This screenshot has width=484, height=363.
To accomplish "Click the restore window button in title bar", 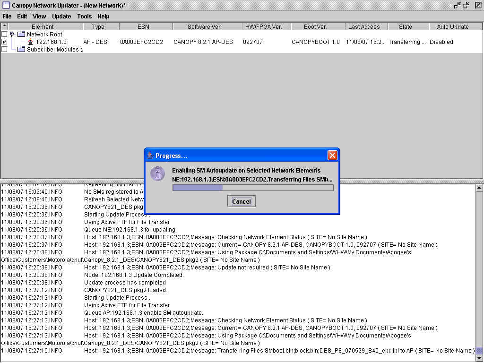I will [x=467, y=5].
